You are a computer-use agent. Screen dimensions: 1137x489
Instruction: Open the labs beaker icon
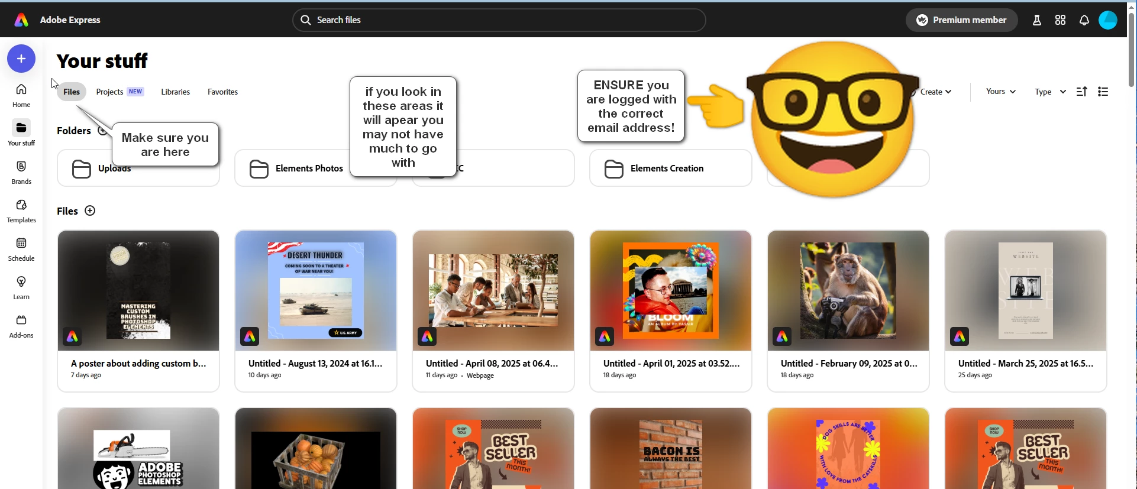1036,20
